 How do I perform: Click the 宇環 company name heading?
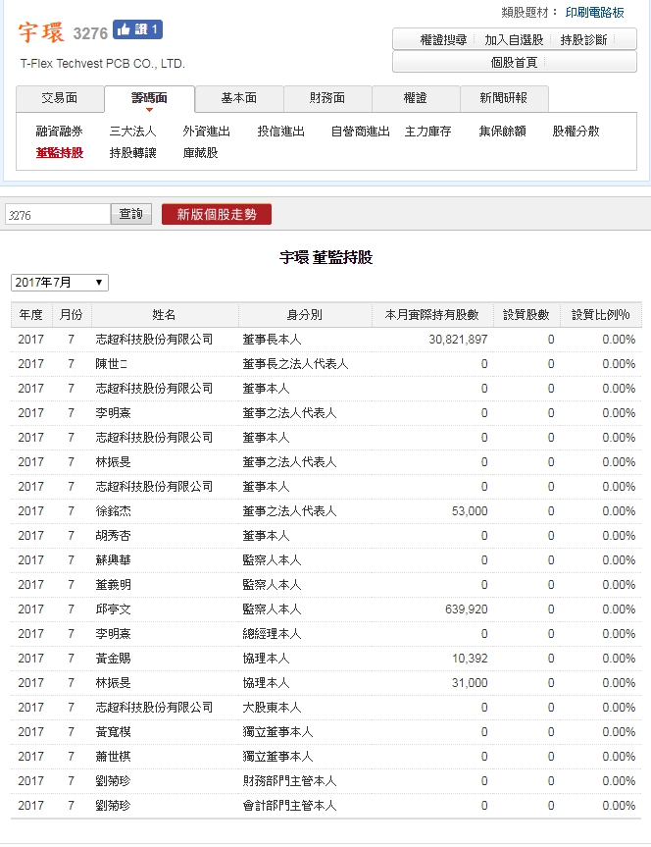tap(41, 32)
